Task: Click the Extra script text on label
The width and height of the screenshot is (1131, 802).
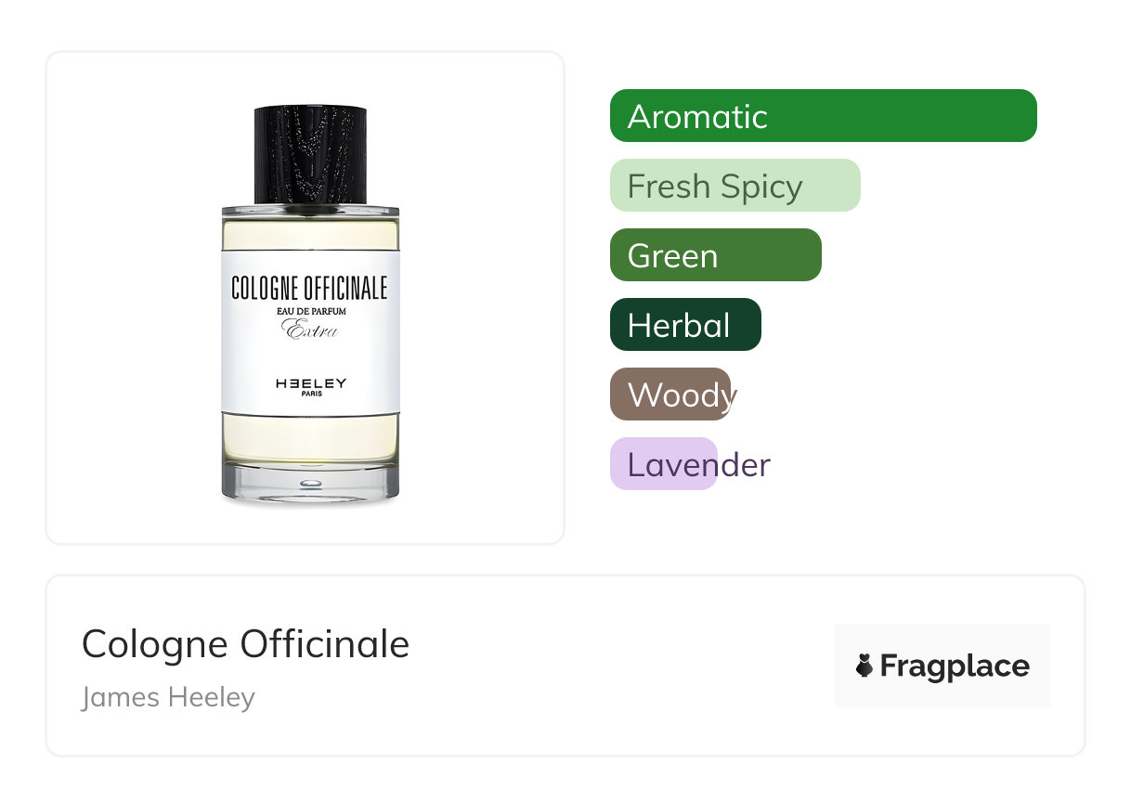Action: 310,330
